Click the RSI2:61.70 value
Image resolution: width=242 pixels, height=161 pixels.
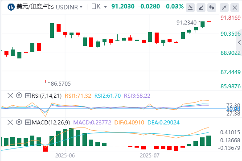(x=107, y=96)
